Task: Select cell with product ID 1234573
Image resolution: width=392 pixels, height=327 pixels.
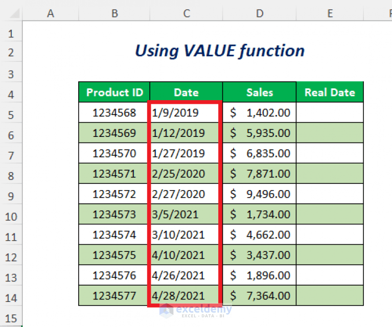Action: coord(114,214)
